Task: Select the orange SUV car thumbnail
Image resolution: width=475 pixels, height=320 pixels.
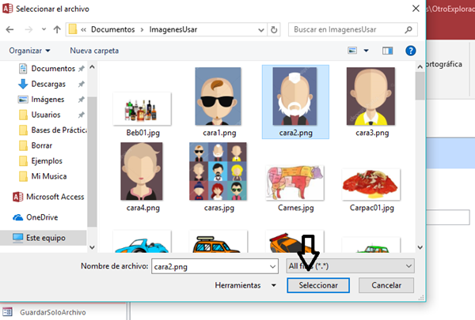Action: (x=218, y=242)
